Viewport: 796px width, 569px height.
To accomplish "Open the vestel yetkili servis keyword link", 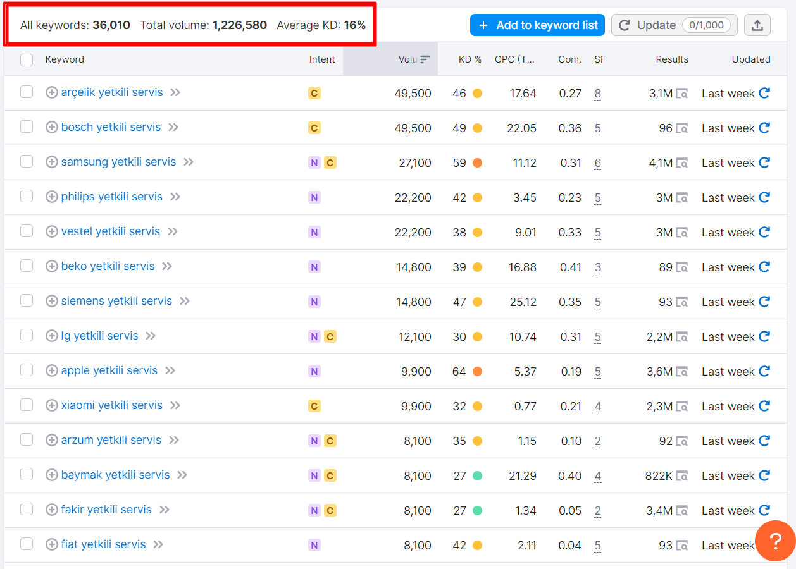I will [111, 231].
